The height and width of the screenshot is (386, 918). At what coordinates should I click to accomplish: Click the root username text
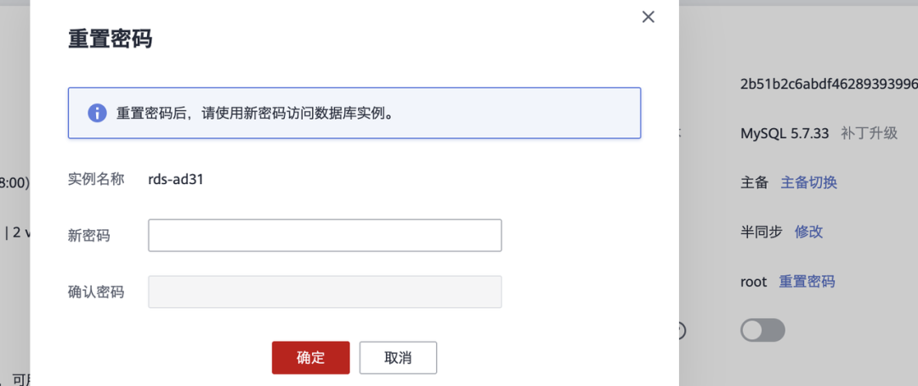[x=754, y=282]
